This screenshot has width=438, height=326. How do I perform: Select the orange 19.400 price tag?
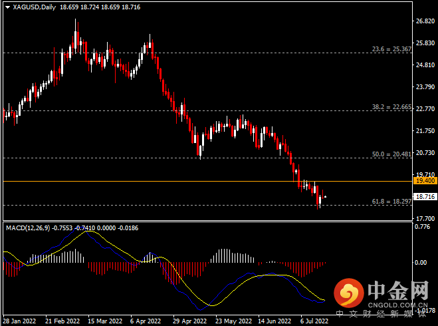[425, 180]
